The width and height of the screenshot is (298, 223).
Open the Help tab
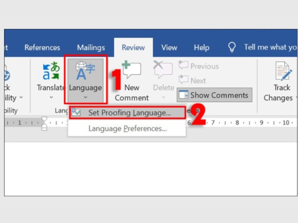click(202, 48)
